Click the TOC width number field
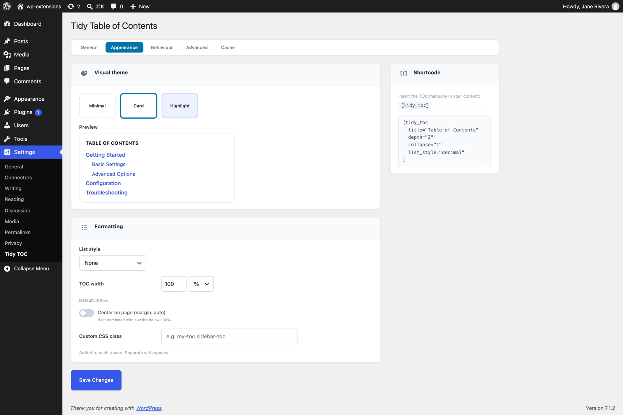 [x=174, y=284]
